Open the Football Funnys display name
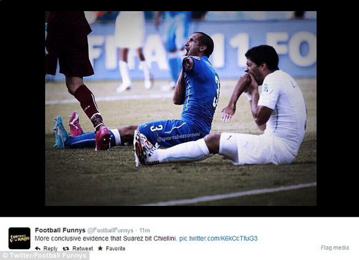This screenshot has width=359, height=260. tap(60, 230)
